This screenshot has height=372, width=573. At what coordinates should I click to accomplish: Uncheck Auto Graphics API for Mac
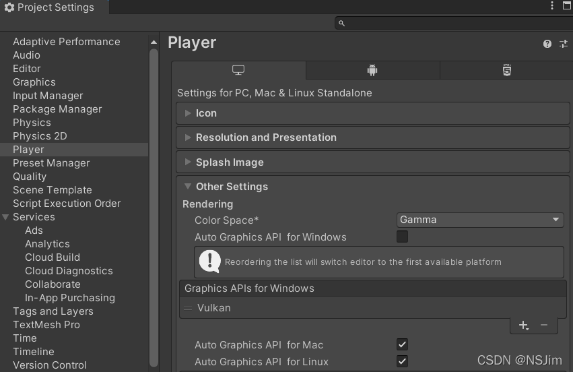[x=402, y=344]
